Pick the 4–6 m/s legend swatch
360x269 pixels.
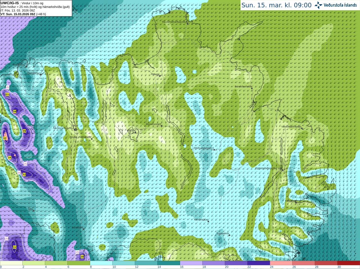[x=56, y=263]
